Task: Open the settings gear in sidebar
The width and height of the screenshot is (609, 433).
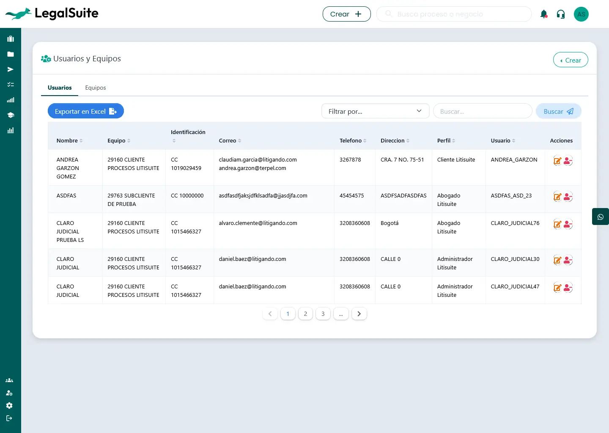Action: point(9,406)
